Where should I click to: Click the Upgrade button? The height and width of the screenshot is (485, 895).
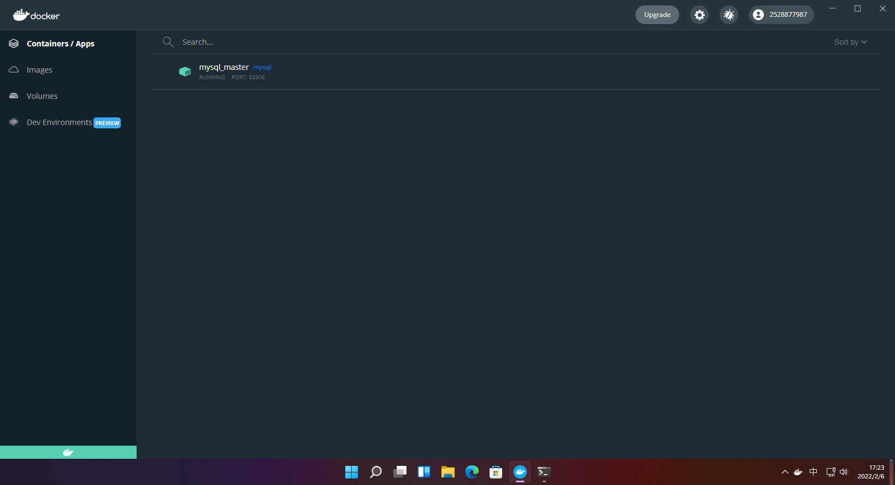657,15
